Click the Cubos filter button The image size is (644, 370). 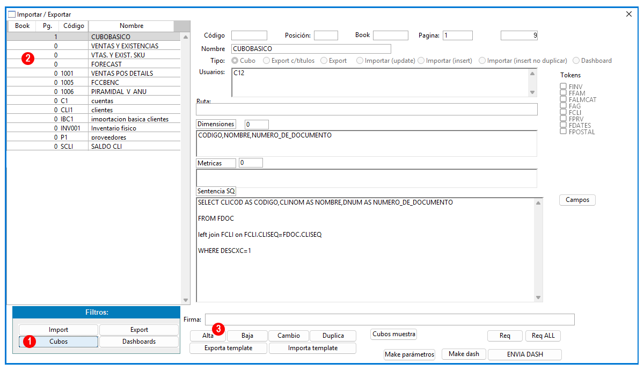(58, 342)
